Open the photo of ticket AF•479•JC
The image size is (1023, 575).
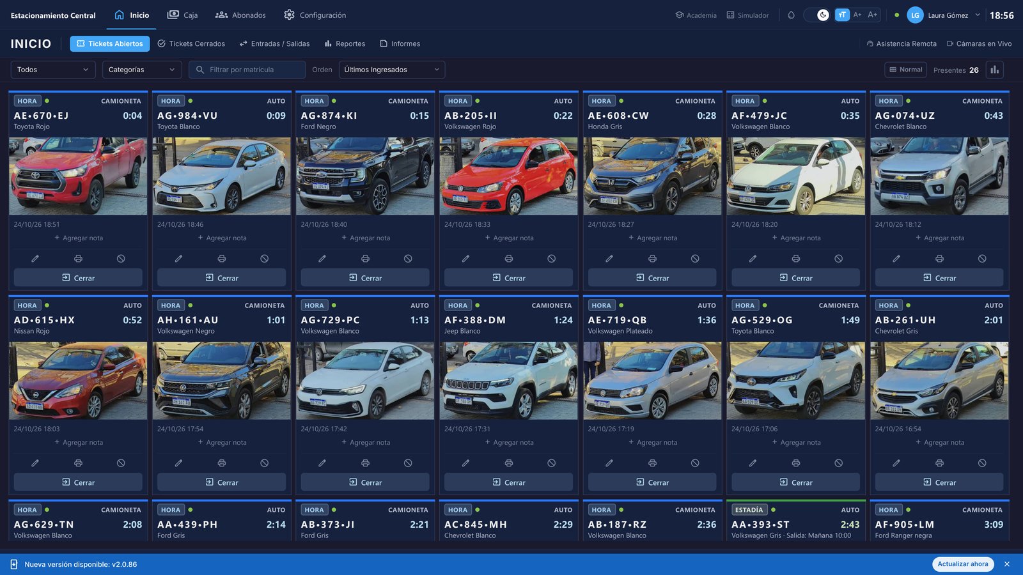click(795, 176)
